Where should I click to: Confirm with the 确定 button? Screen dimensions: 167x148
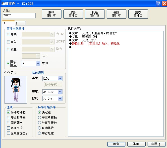click(116, 144)
